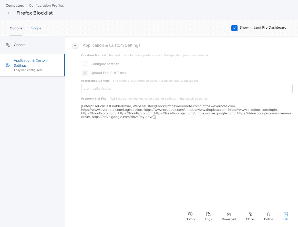The image size is (298, 227).
Task: Select the Upload File (PLIST file) radio button
Action: [85, 73]
